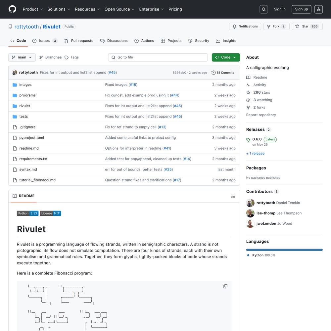This screenshot has width=331, height=331.
Task: Switch to the Insights tab
Action: pos(226,41)
